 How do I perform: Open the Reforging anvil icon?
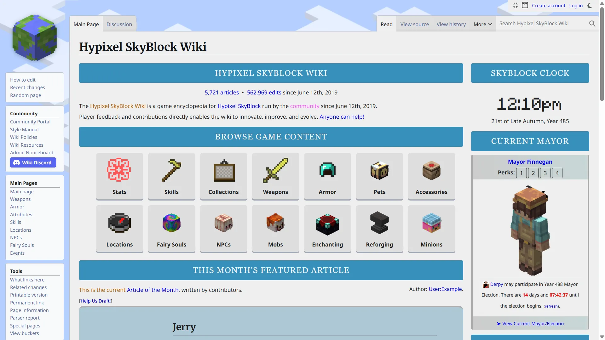(x=379, y=223)
